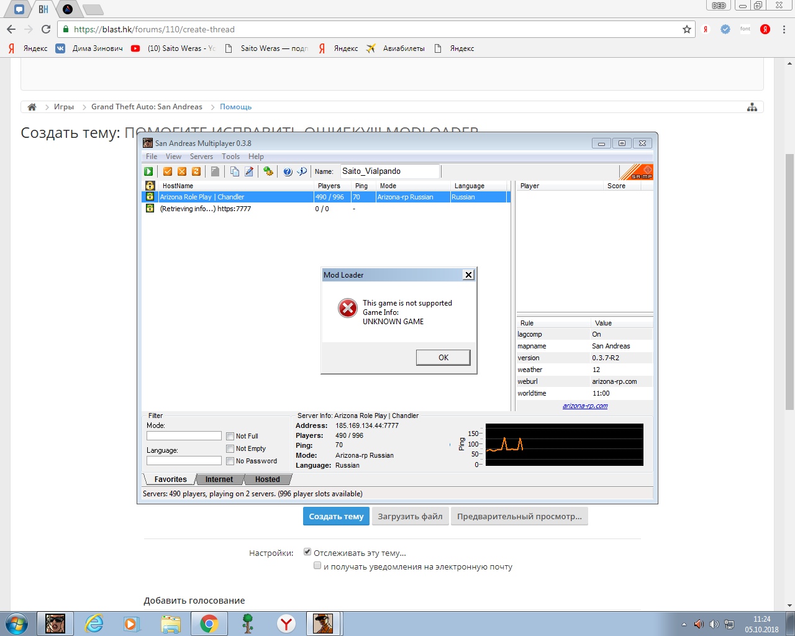Click the forum Home breadcrumb icon
Screen dimensions: 795x636
[32, 107]
